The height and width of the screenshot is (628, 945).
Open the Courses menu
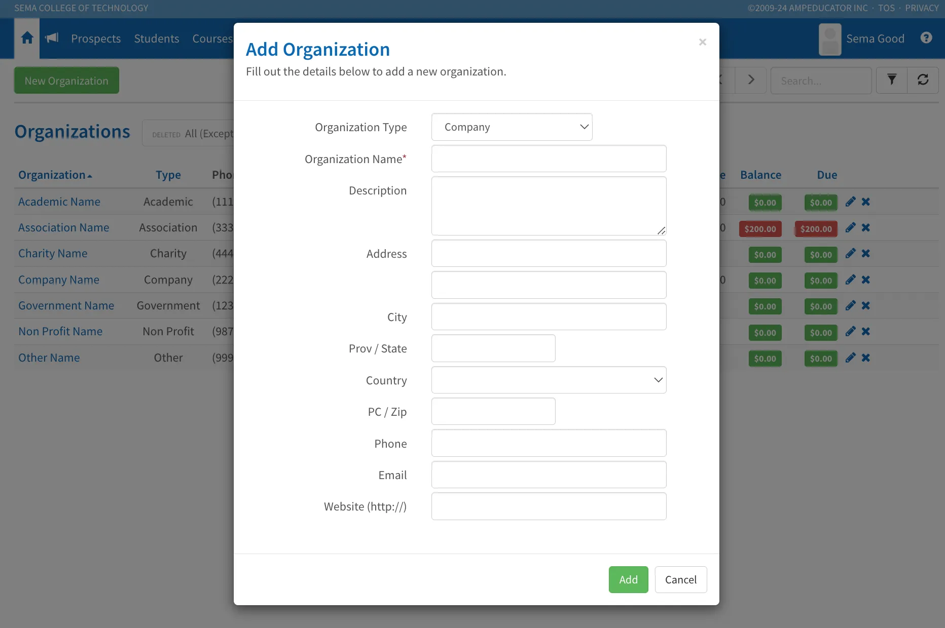coord(212,38)
